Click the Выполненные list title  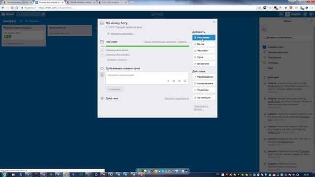coord(58,28)
